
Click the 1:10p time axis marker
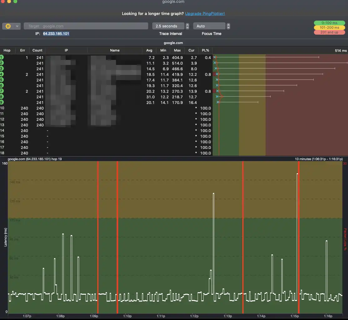click(127, 316)
